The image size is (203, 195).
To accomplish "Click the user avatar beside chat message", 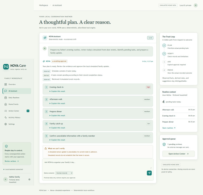I will coord(45,49).
